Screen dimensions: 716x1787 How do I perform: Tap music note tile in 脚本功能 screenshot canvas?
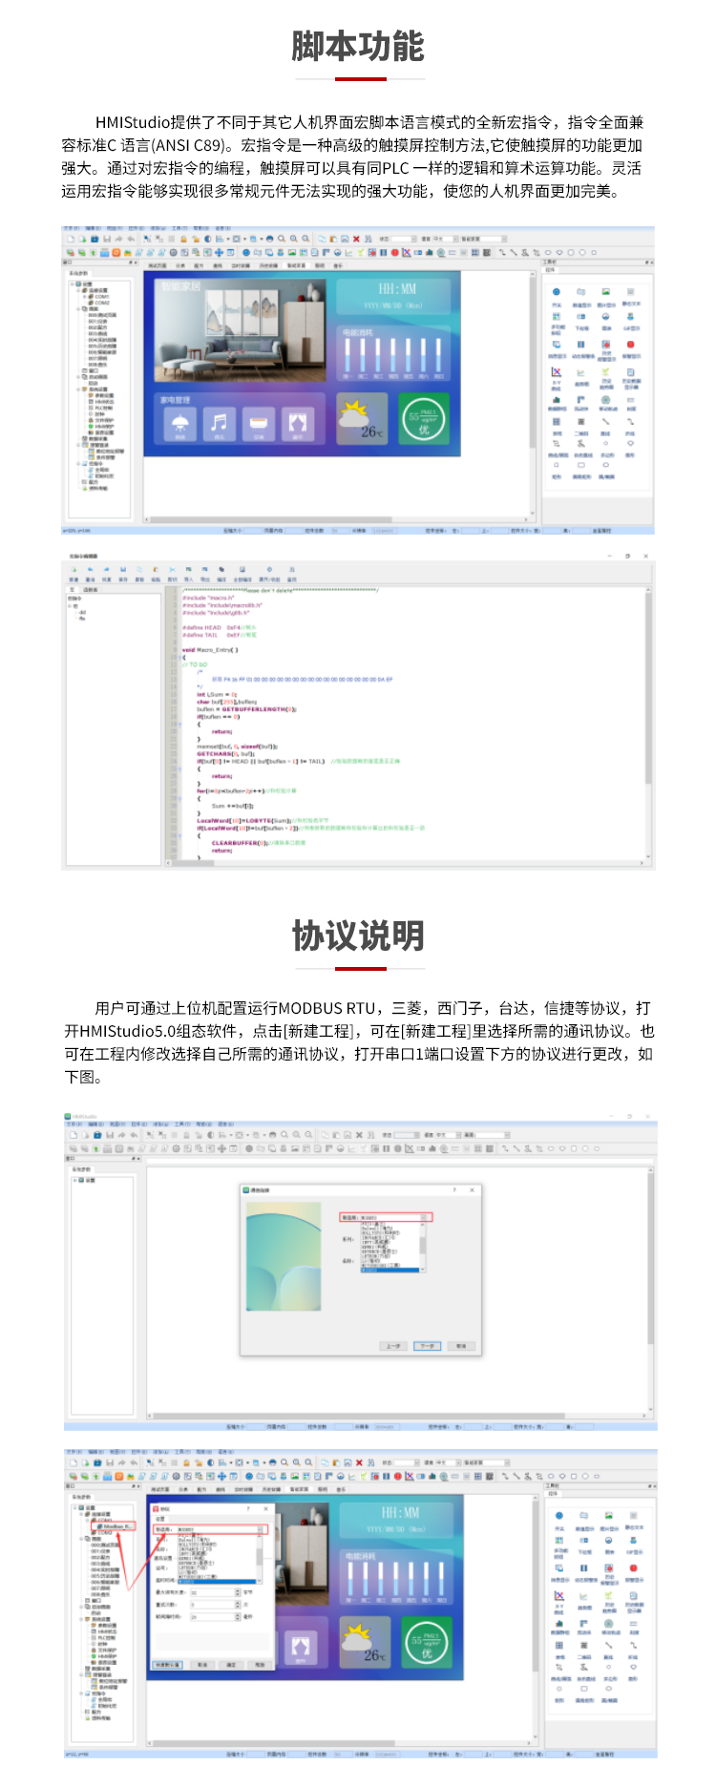coord(220,424)
